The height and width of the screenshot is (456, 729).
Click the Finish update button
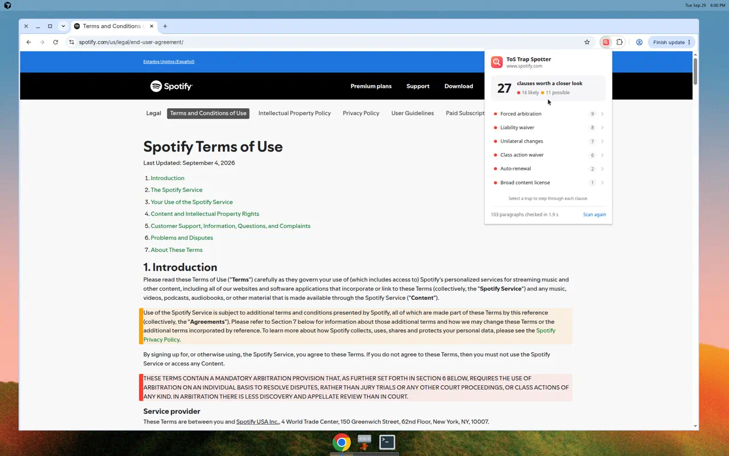point(672,42)
